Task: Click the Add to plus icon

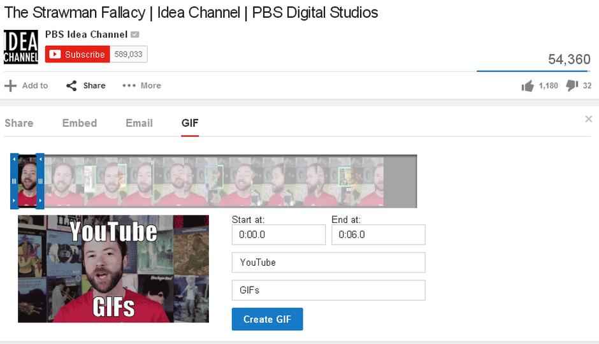Action: (11, 85)
